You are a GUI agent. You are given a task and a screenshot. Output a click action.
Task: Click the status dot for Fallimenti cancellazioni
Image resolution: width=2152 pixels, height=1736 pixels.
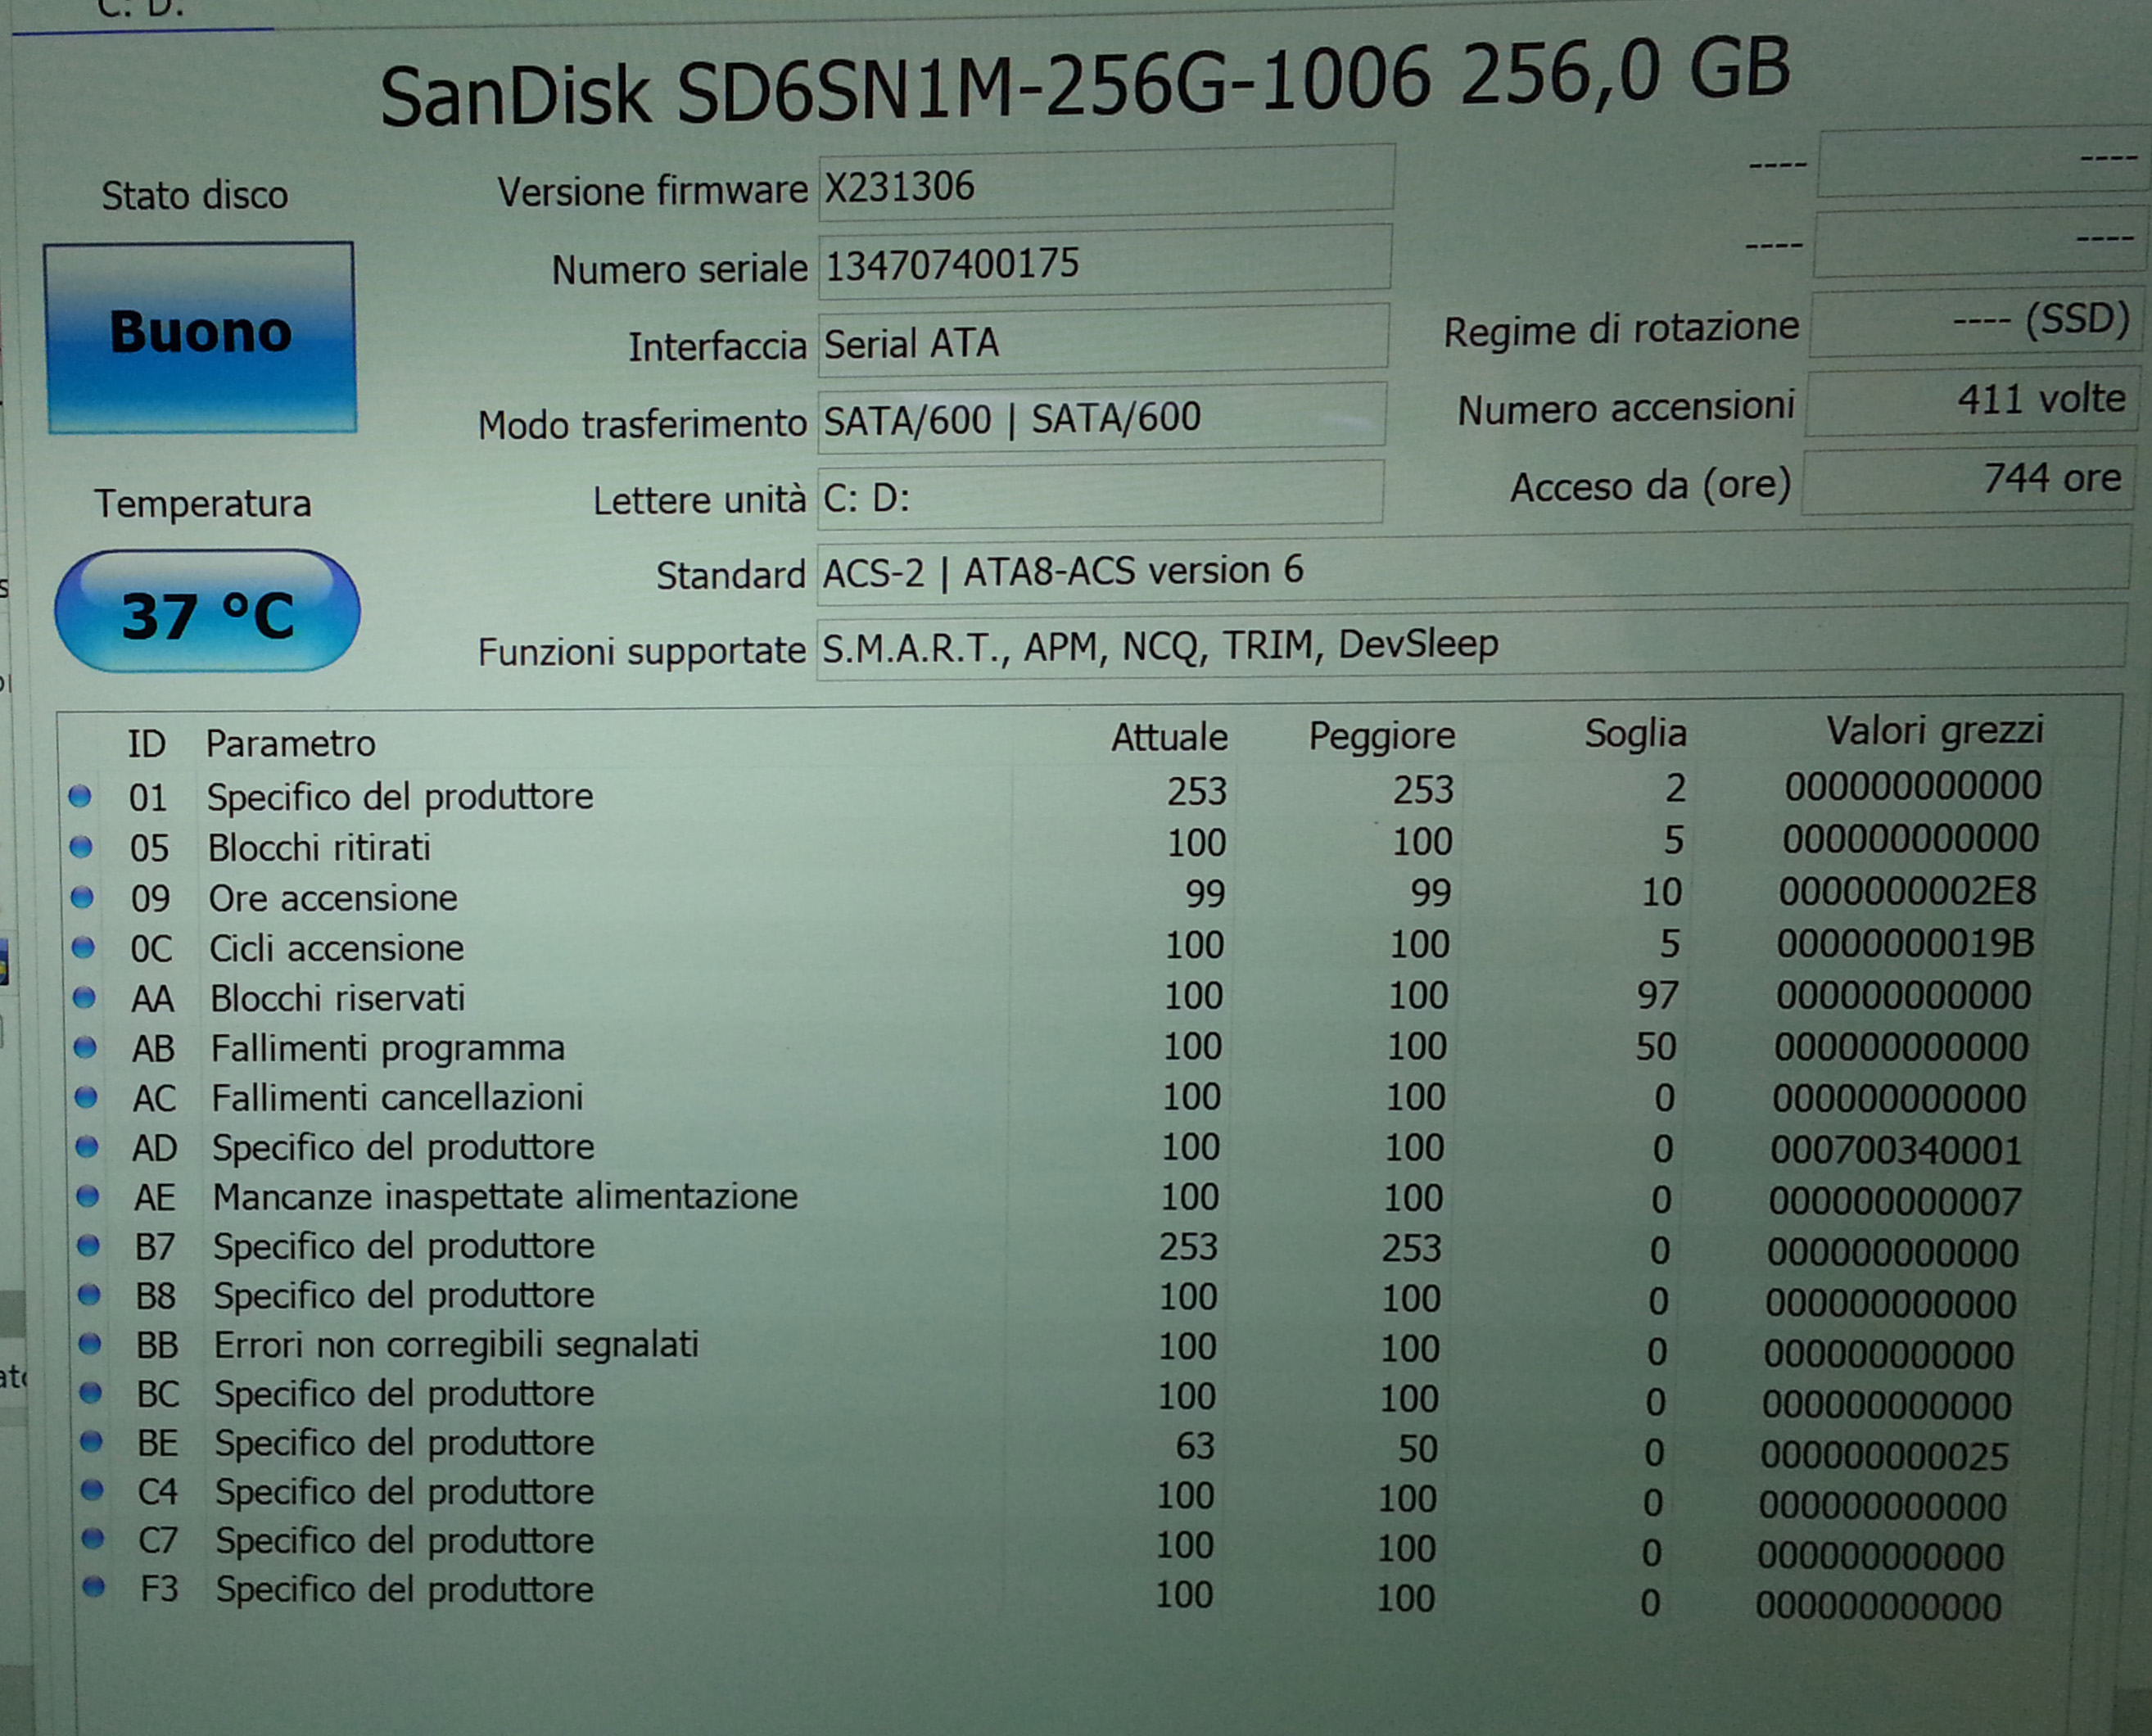click(86, 1097)
